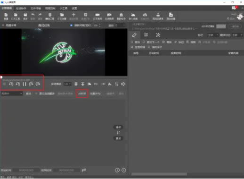Open the video encoding menu tab
The image size is (244, 179).
[50, 9]
